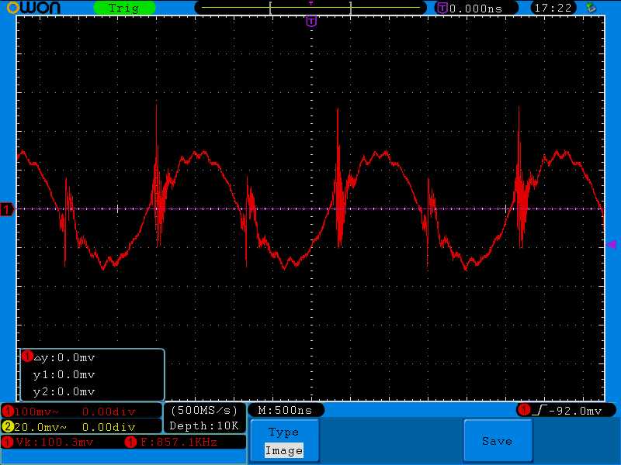Click the purple trigger level arrow
This screenshot has width=621, height=465.
[x=611, y=245]
